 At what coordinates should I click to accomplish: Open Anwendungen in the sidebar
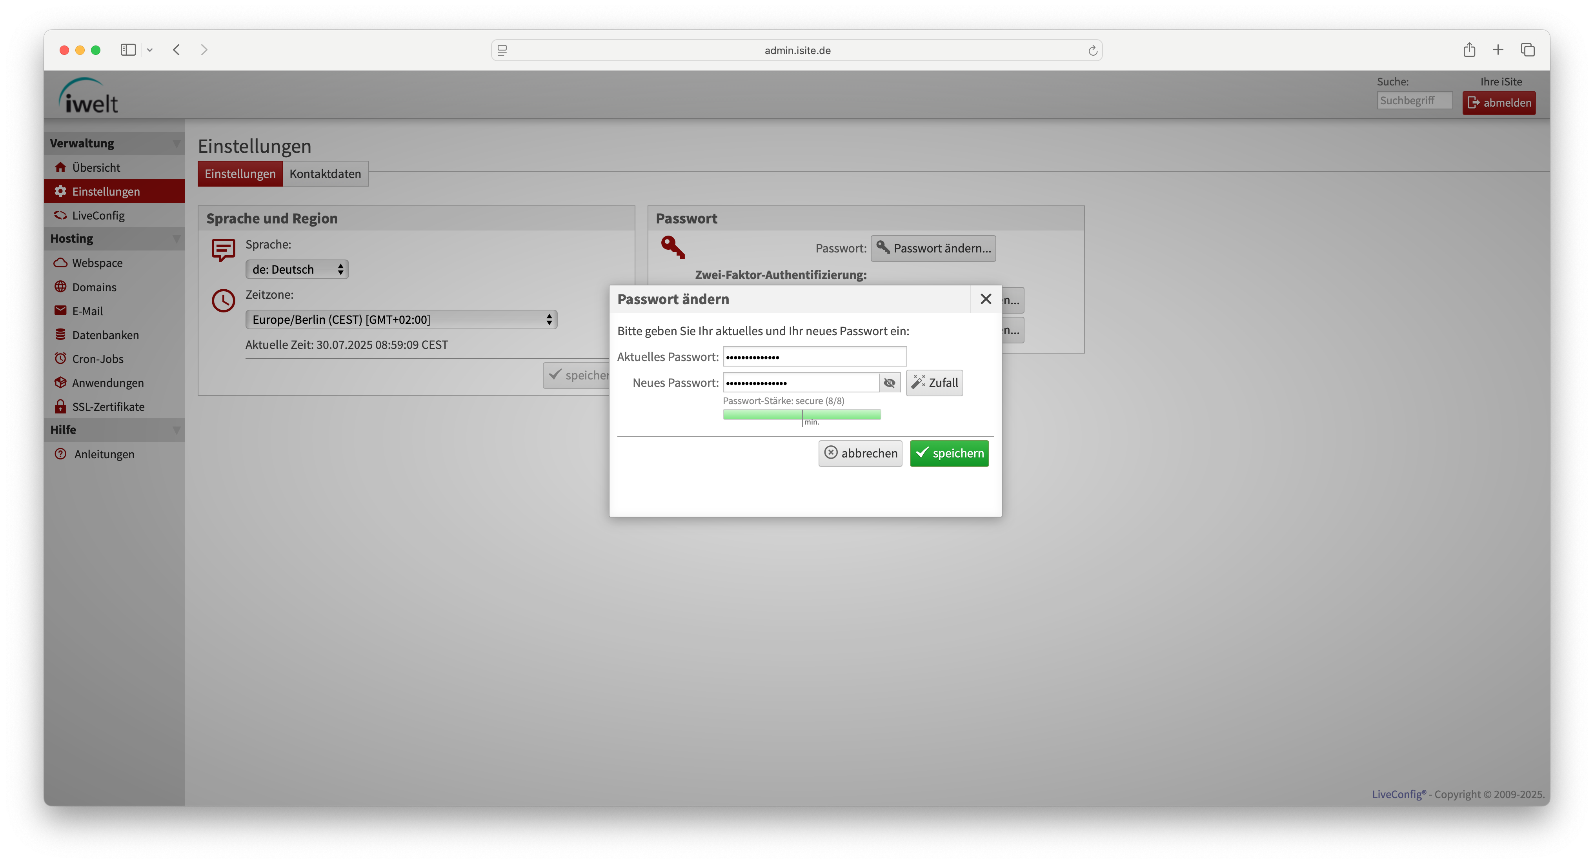pos(115,382)
